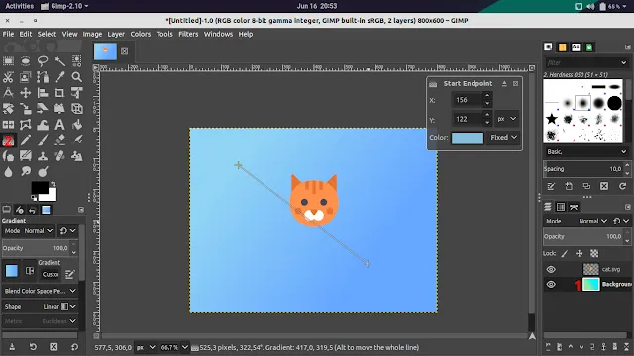Open the Activities overview
The height and width of the screenshot is (356, 634).
coord(20,6)
